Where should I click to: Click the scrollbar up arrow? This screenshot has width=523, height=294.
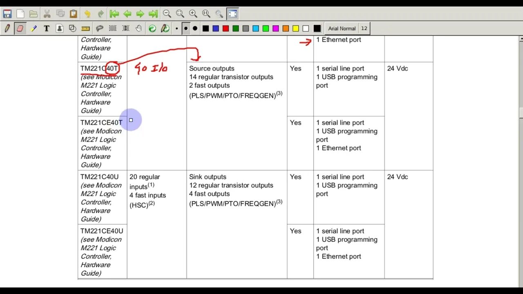coord(521,39)
